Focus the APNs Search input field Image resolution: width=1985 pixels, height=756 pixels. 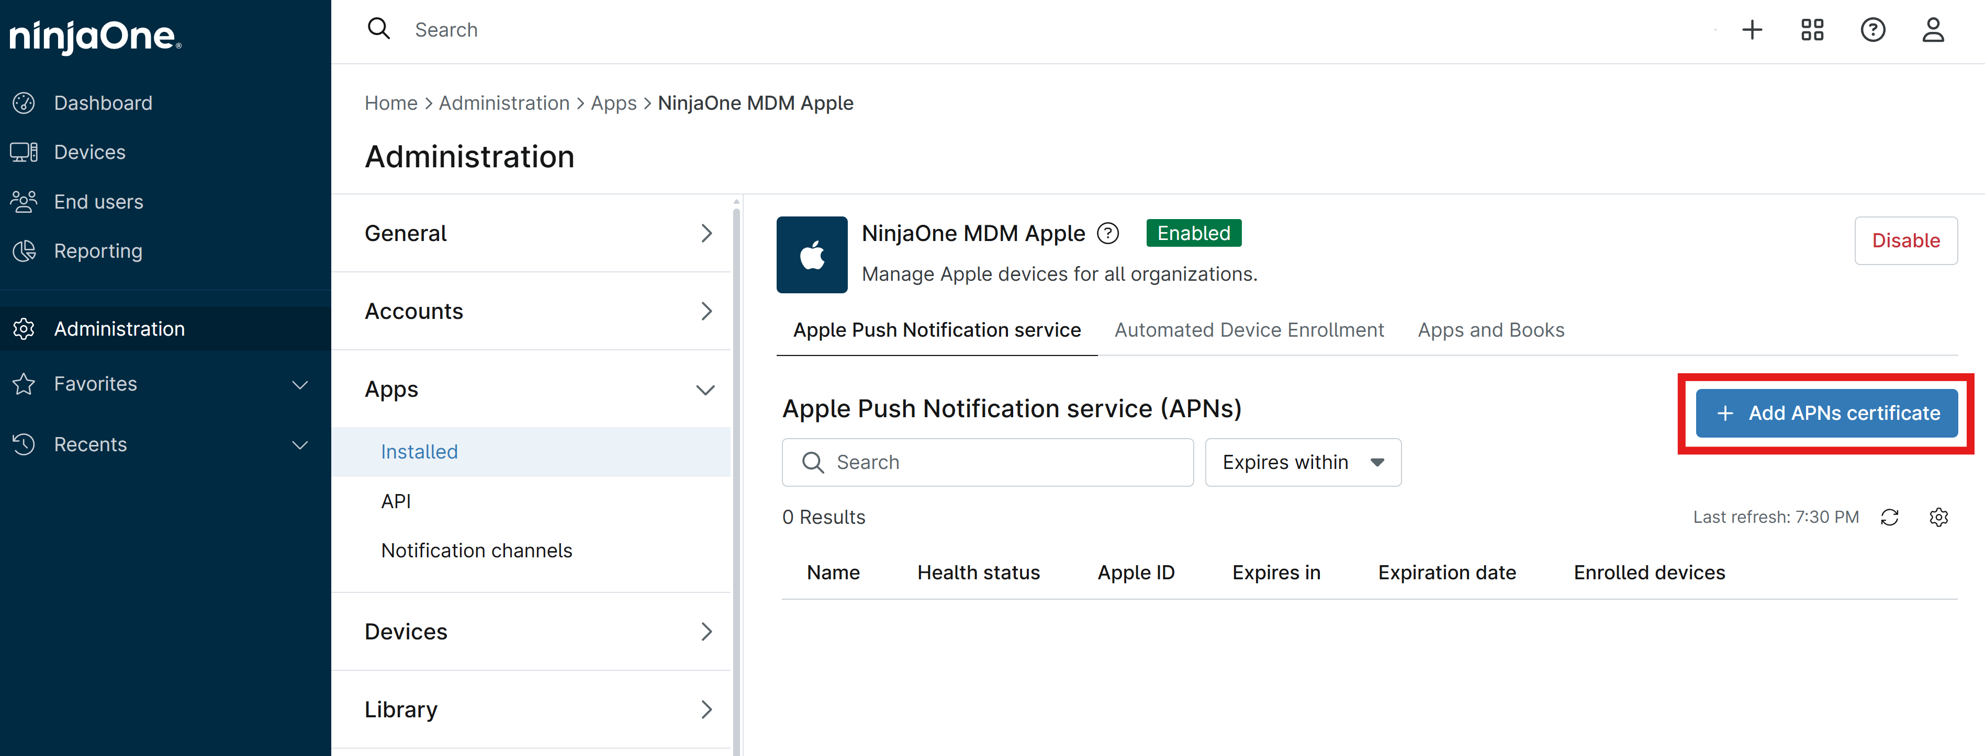[x=987, y=462]
